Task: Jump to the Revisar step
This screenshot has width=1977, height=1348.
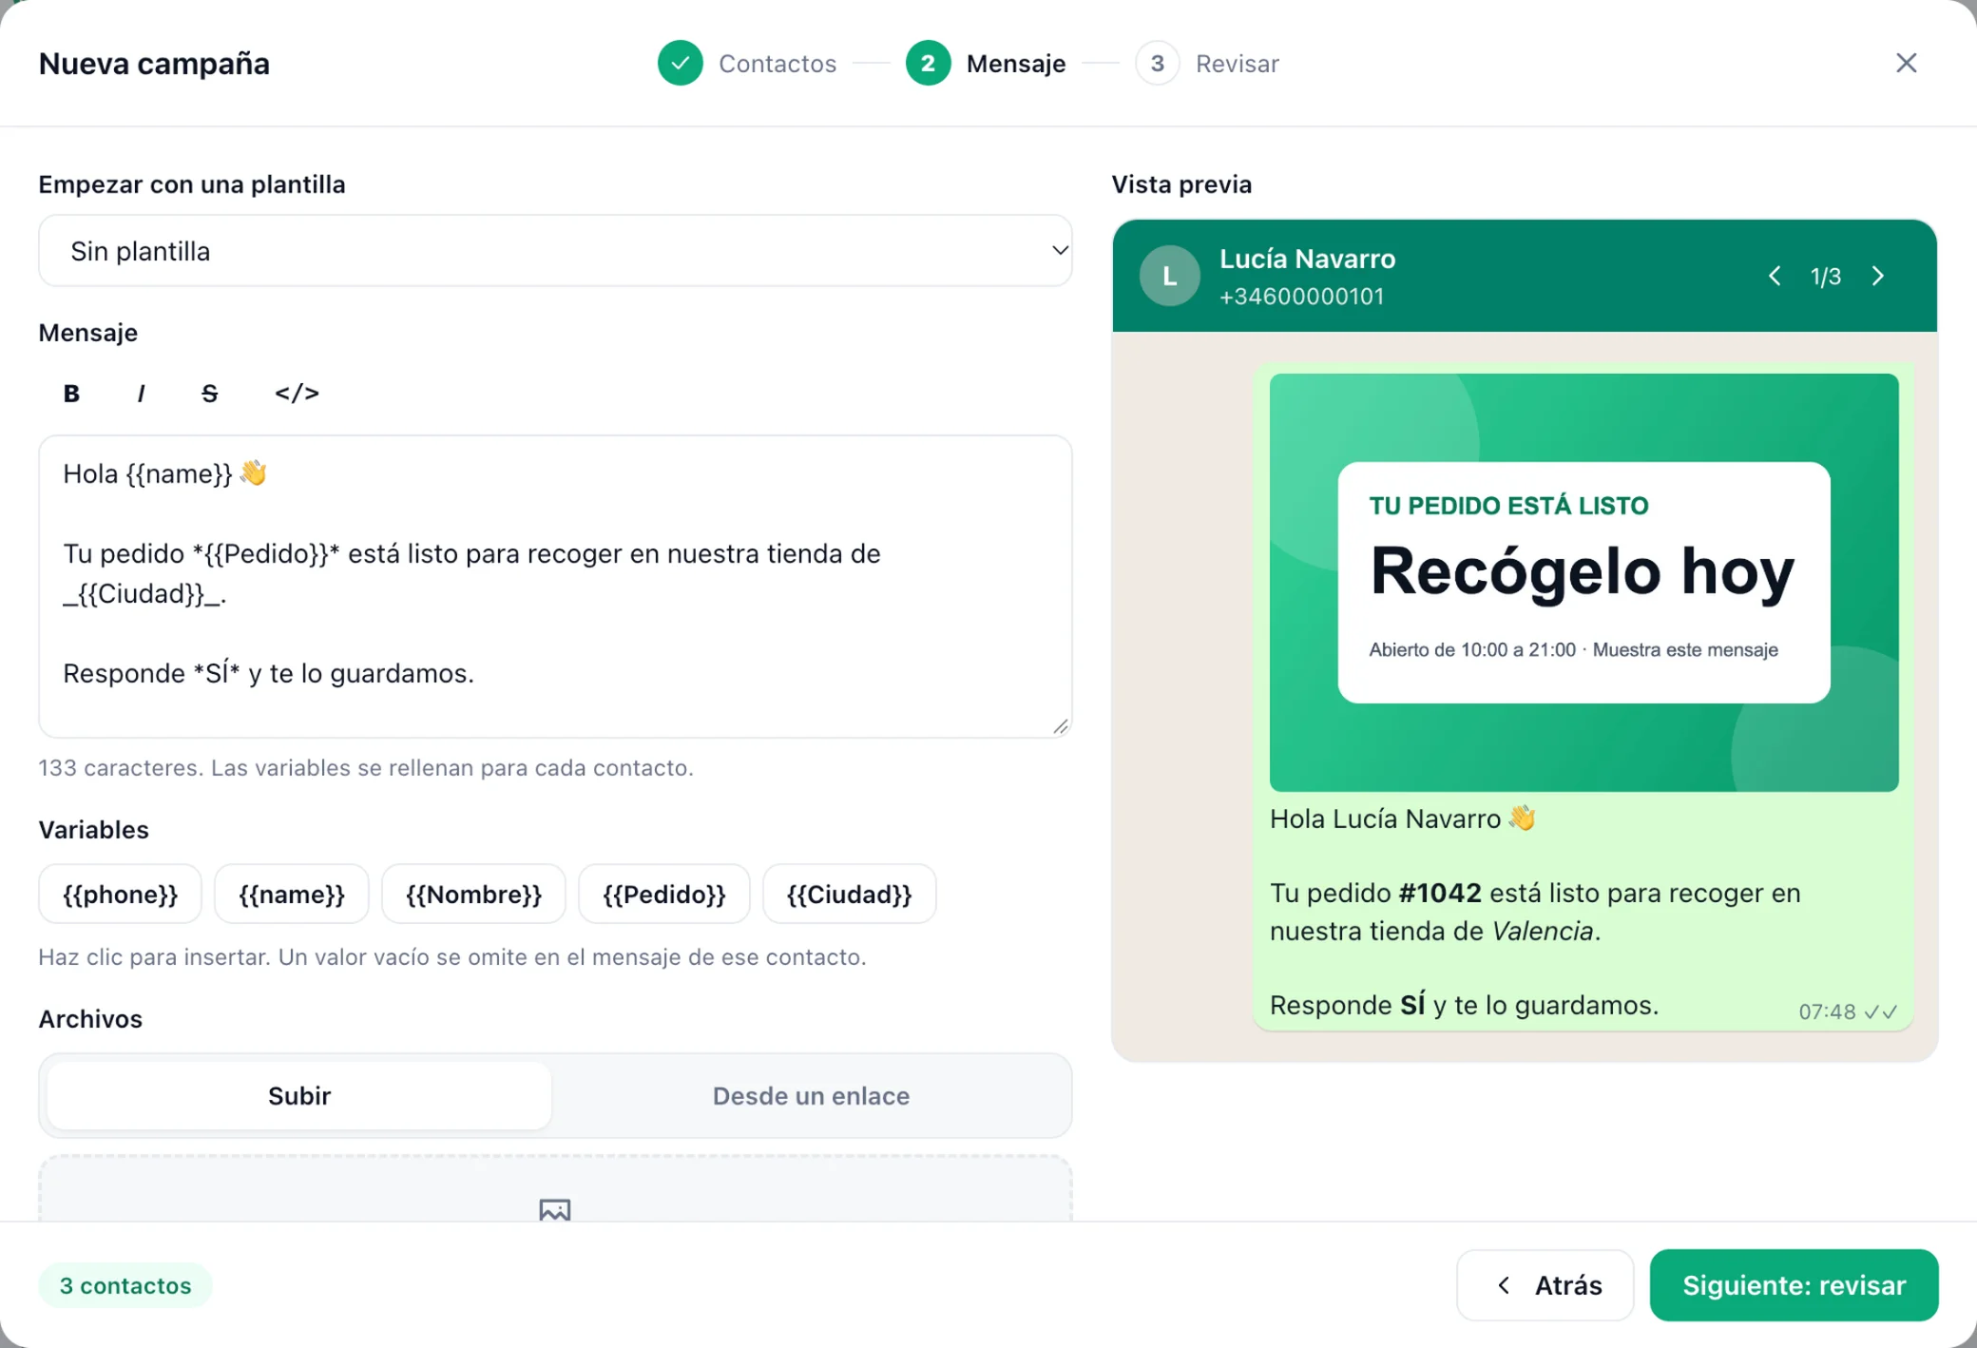Action: (x=1207, y=64)
